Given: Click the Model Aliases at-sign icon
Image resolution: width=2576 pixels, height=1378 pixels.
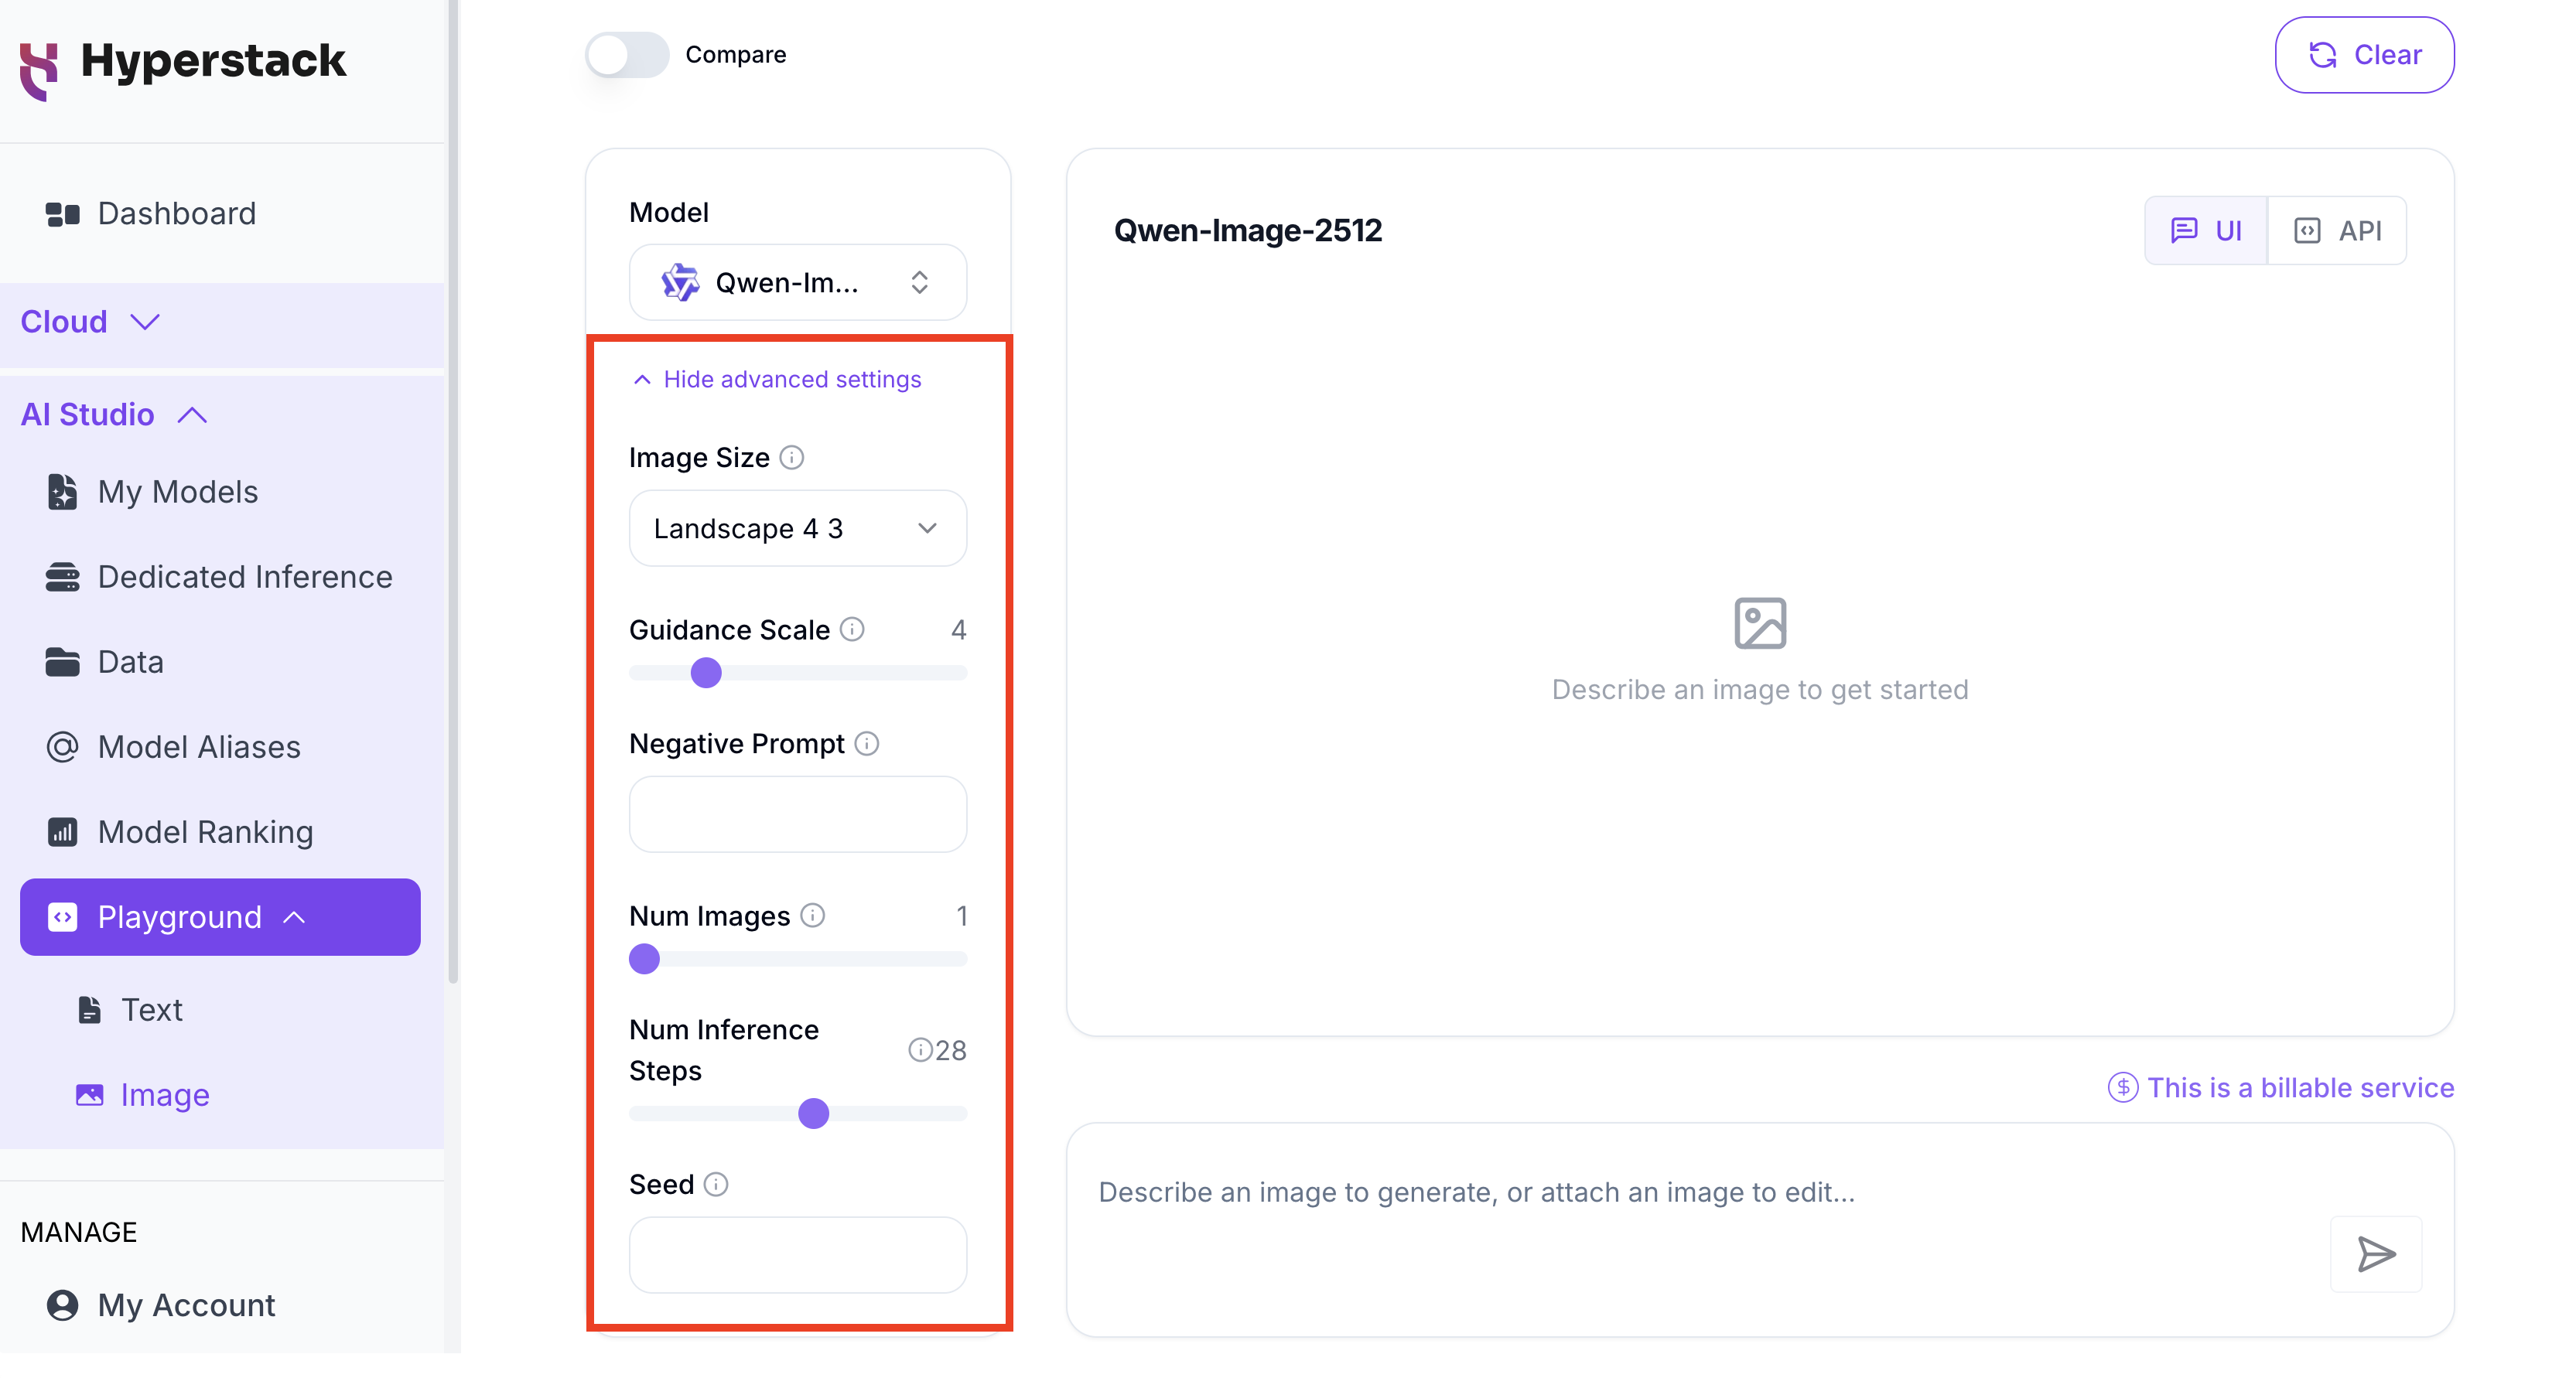Looking at the screenshot, I should pos(62,746).
